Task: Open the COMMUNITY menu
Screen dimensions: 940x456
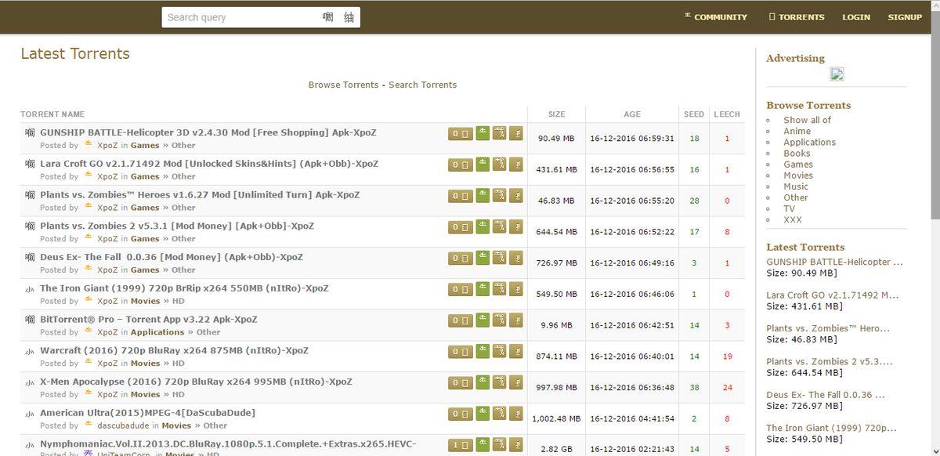Action: 715,16
